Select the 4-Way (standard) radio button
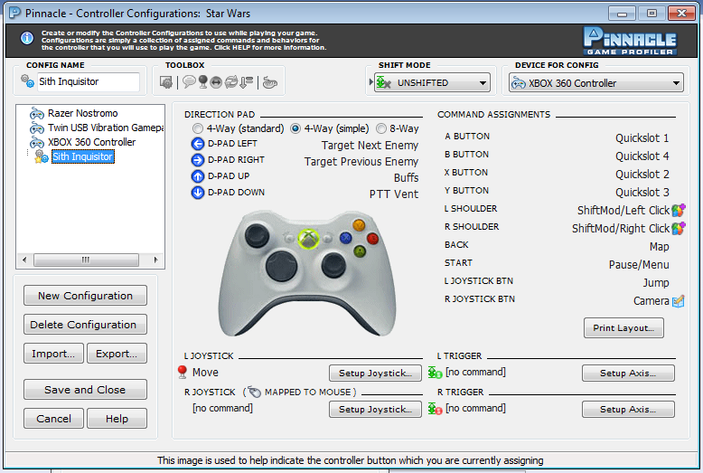The height and width of the screenshot is (473, 703). (198, 128)
